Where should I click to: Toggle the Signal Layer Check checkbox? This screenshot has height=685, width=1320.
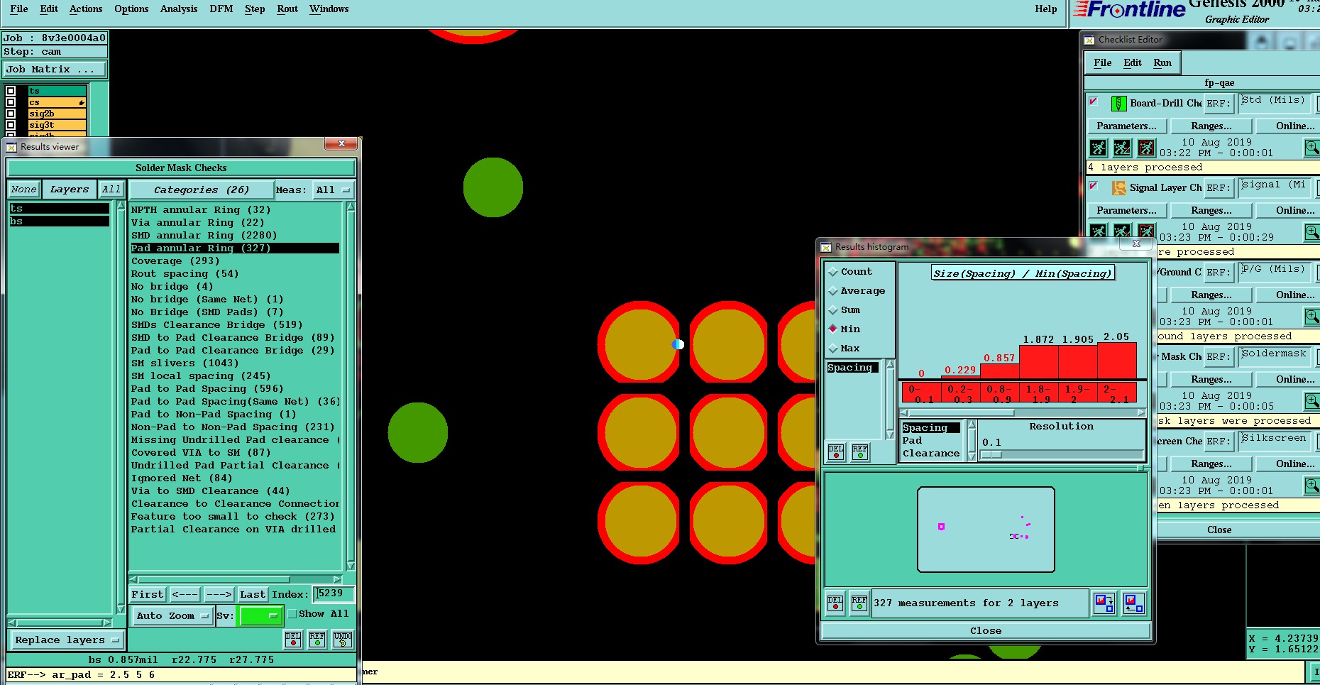pyautogui.click(x=1094, y=186)
